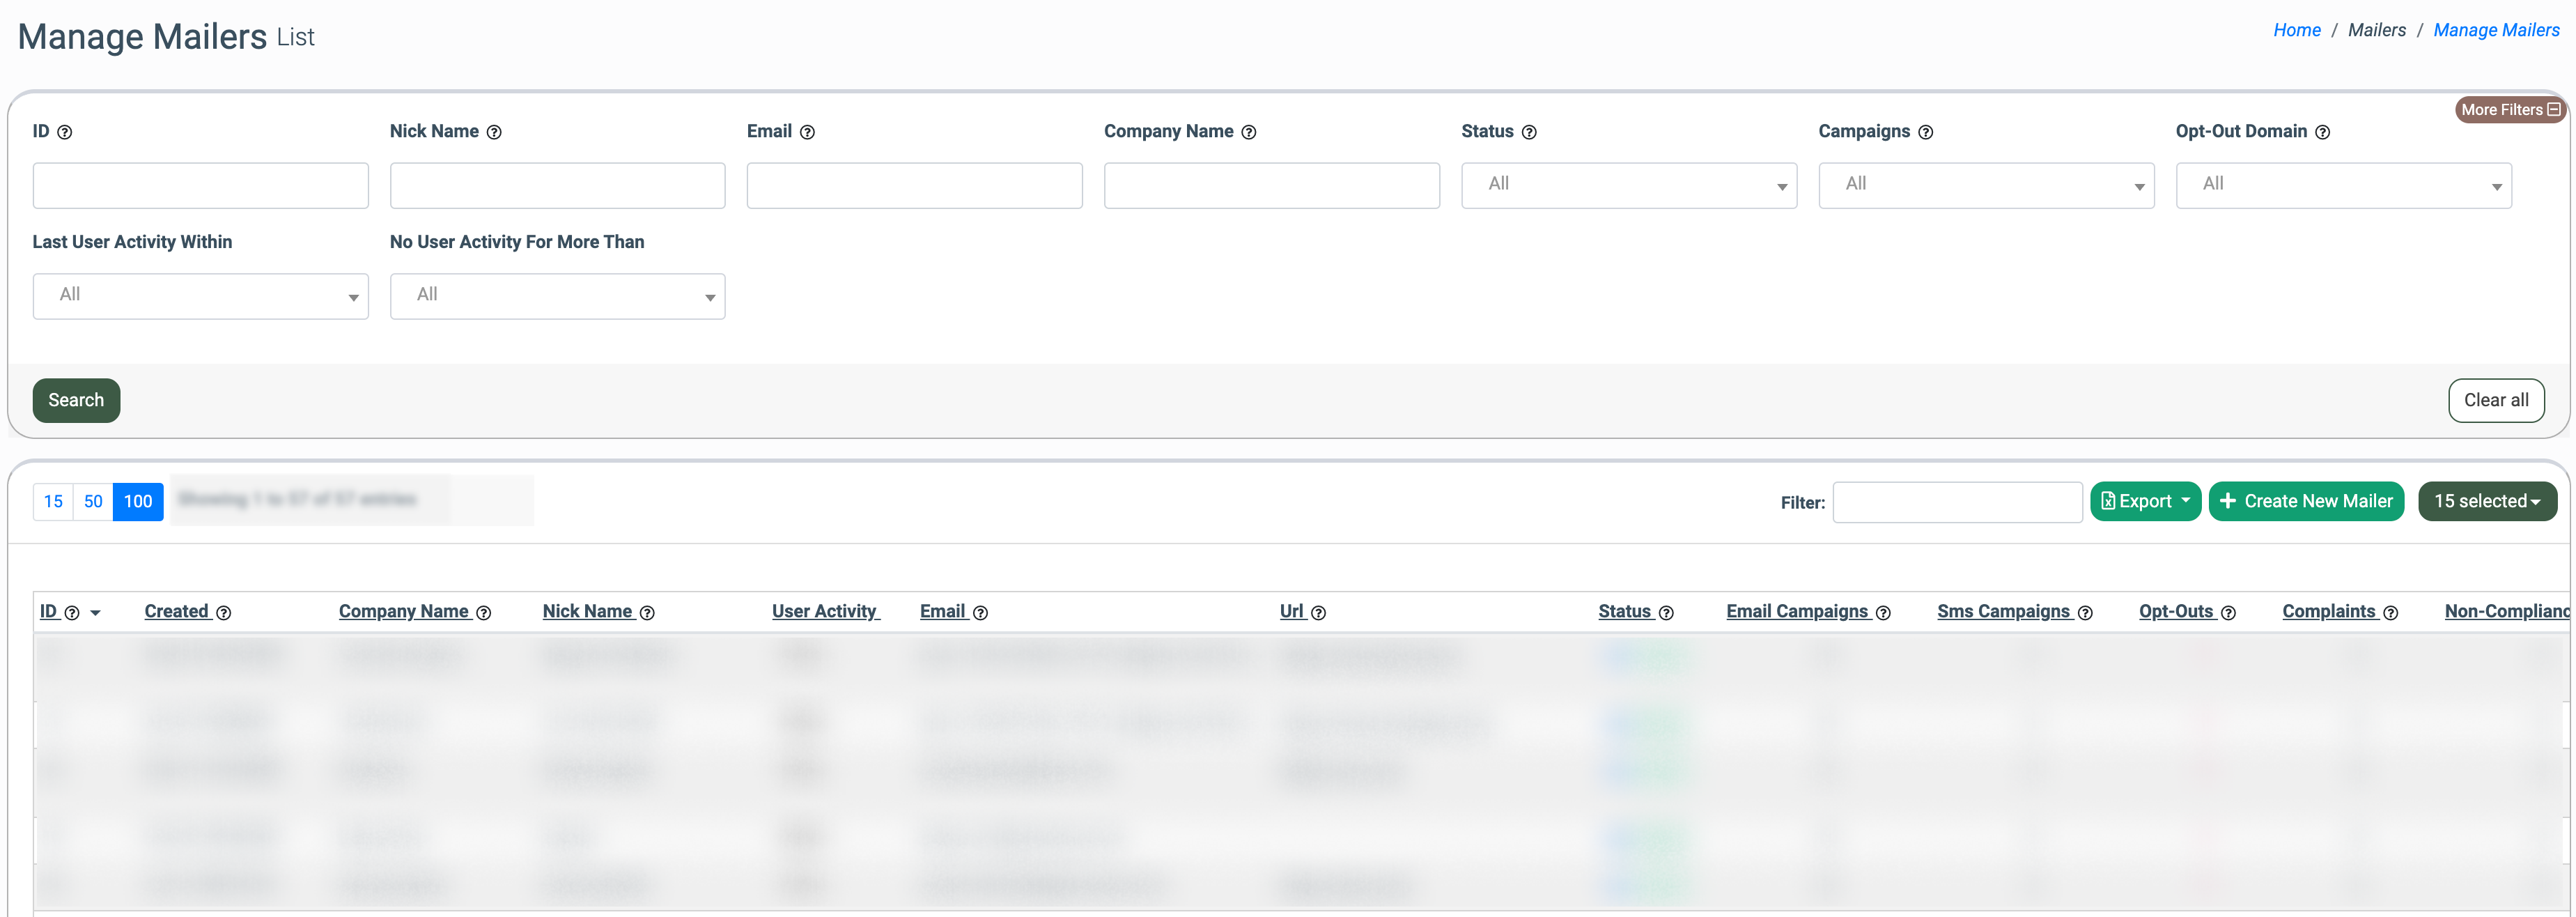
Task: Collapse the More Filters toggle
Action: pyautogui.click(x=2510, y=110)
